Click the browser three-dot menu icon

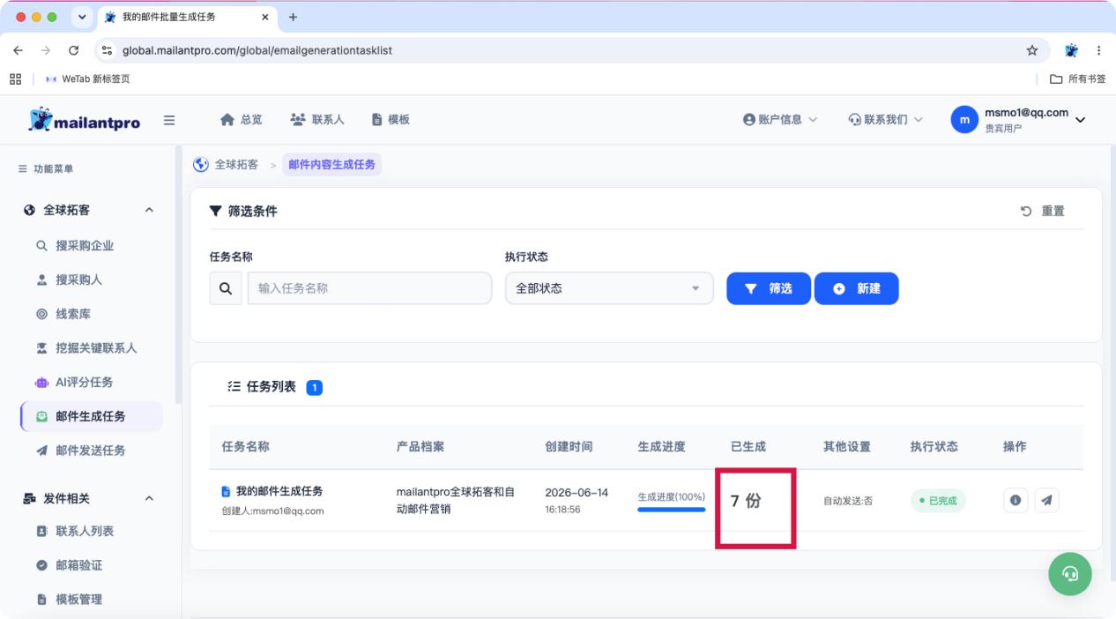[x=1098, y=50]
